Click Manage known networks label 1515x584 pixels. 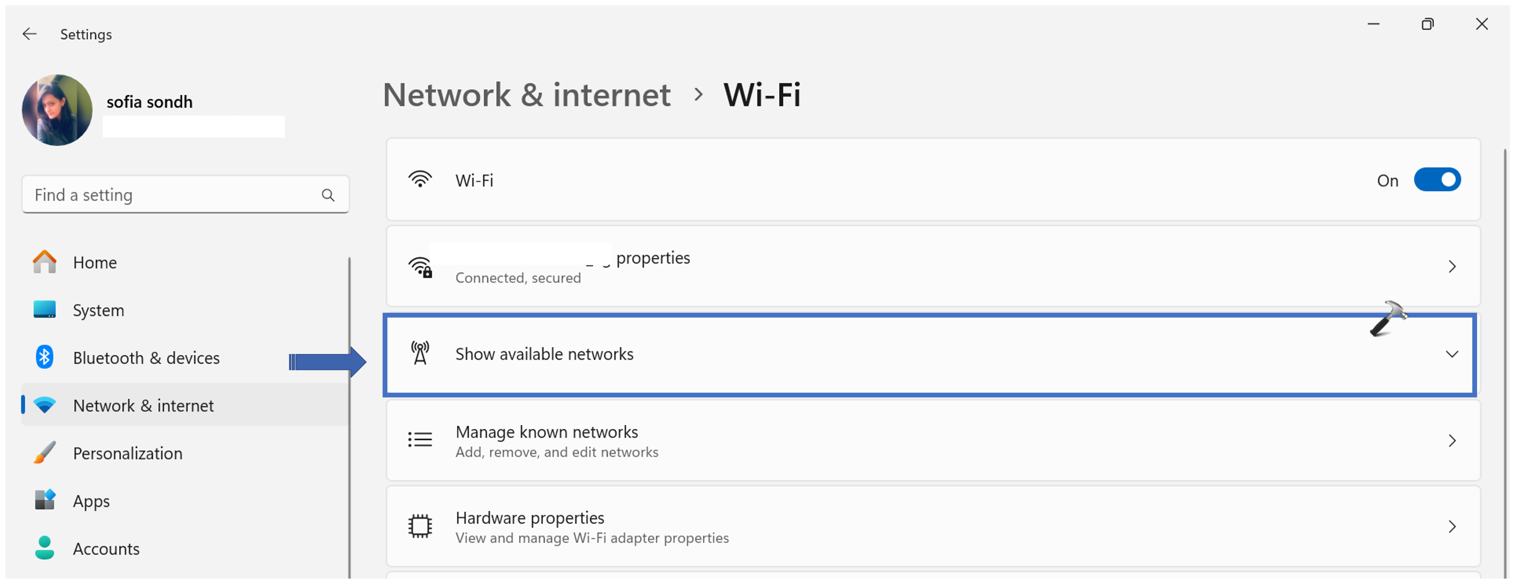pyautogui.click(x=546, y=432)
